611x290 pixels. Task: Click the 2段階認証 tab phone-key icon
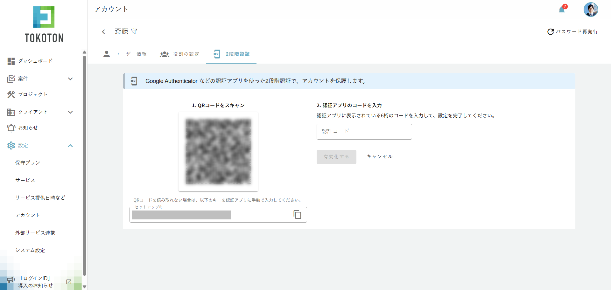click(217, 54)
